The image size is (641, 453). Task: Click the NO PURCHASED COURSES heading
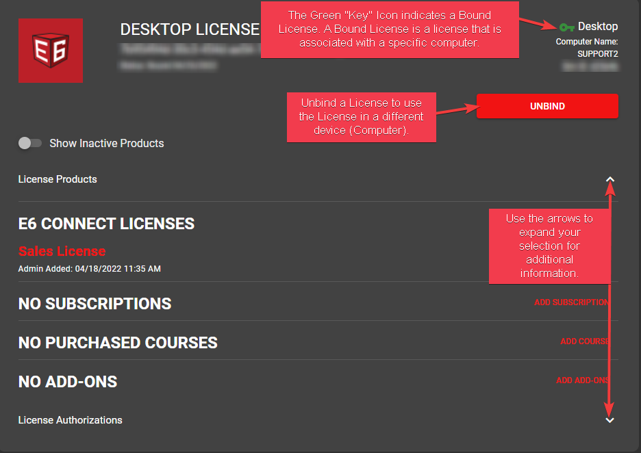coord(118,343)
